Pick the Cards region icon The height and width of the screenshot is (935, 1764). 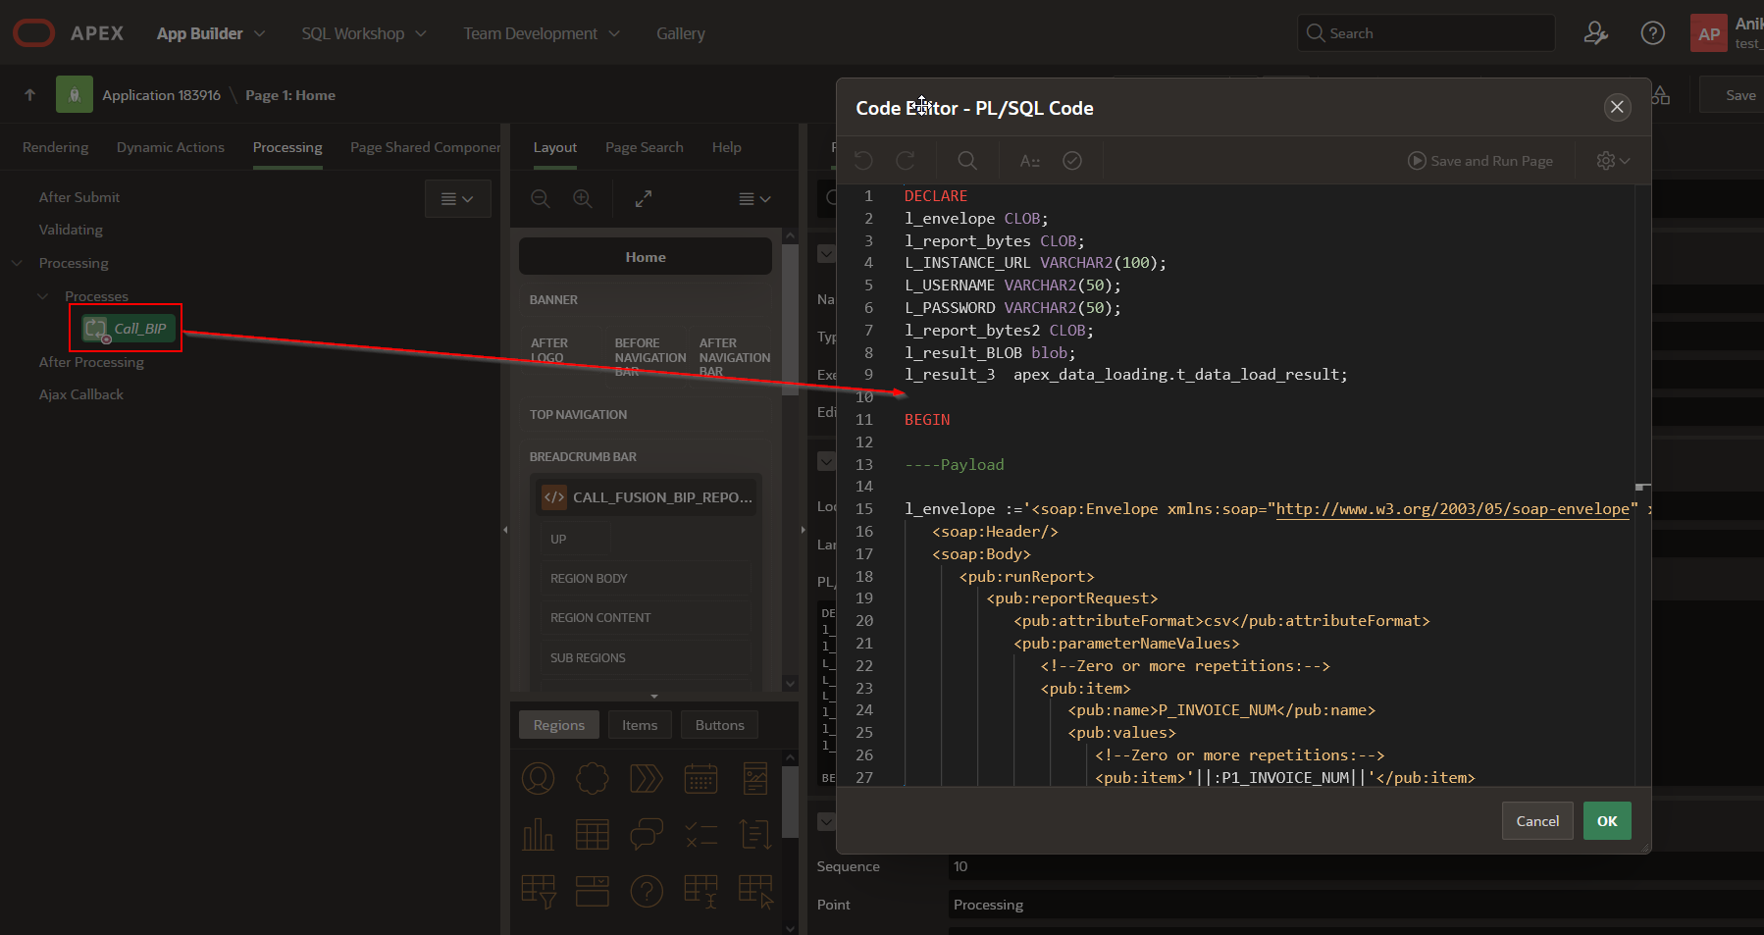(754, 779)
